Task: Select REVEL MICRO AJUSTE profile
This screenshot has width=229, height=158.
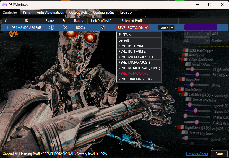Action: tap(139, 63)
